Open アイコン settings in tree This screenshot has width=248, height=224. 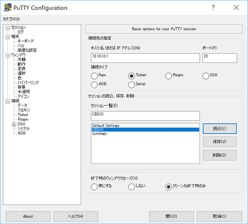click(x=24, y=97)
